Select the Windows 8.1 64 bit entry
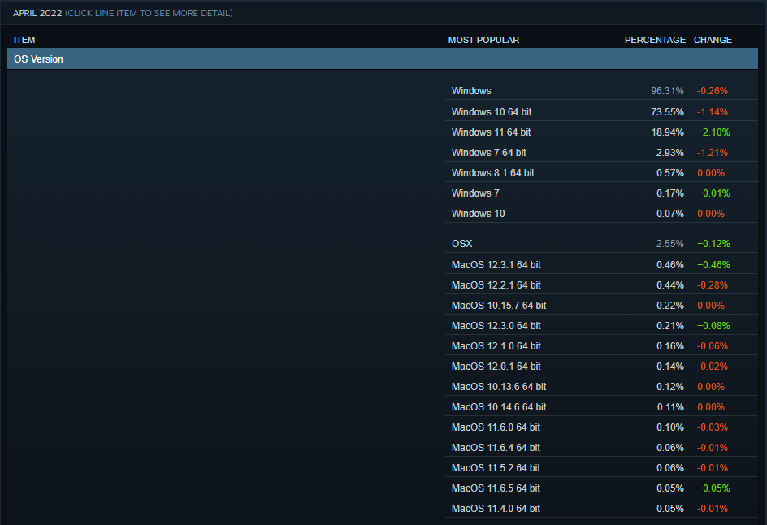This screenshot has width=767, height=525. point(601,173)
